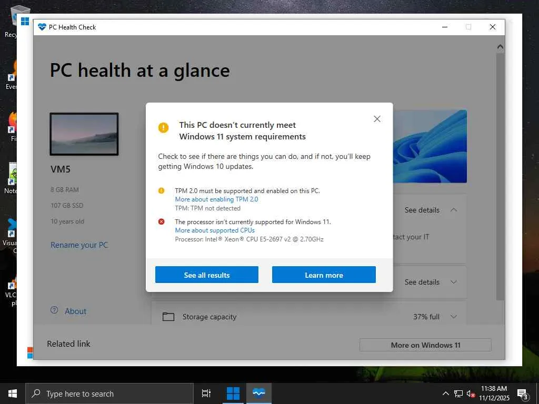Viewport: 539px width, 404px height.
Task: Click the muted volume tray icon
Action: 471,393
